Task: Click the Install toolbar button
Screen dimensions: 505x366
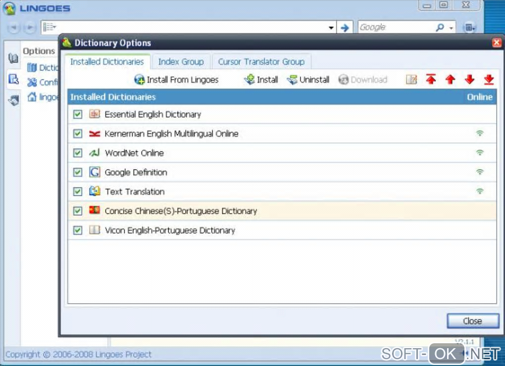Action: click(x=261, y=80)
